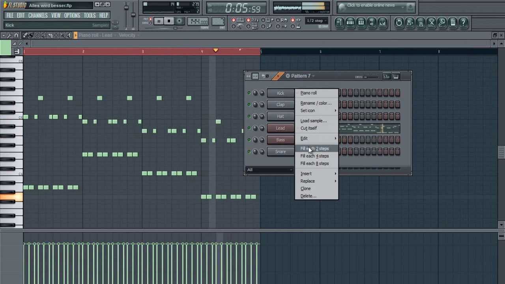Select the mute tool in piano roll toolbar
This screenshot has height=284, width=505.
click(43, 35)
